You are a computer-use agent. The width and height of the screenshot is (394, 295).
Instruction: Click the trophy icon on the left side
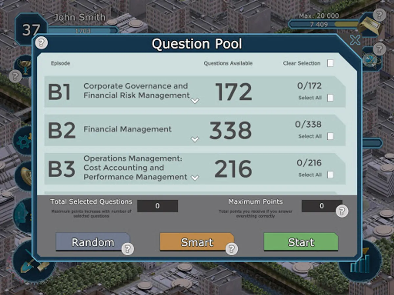(24, 65)
